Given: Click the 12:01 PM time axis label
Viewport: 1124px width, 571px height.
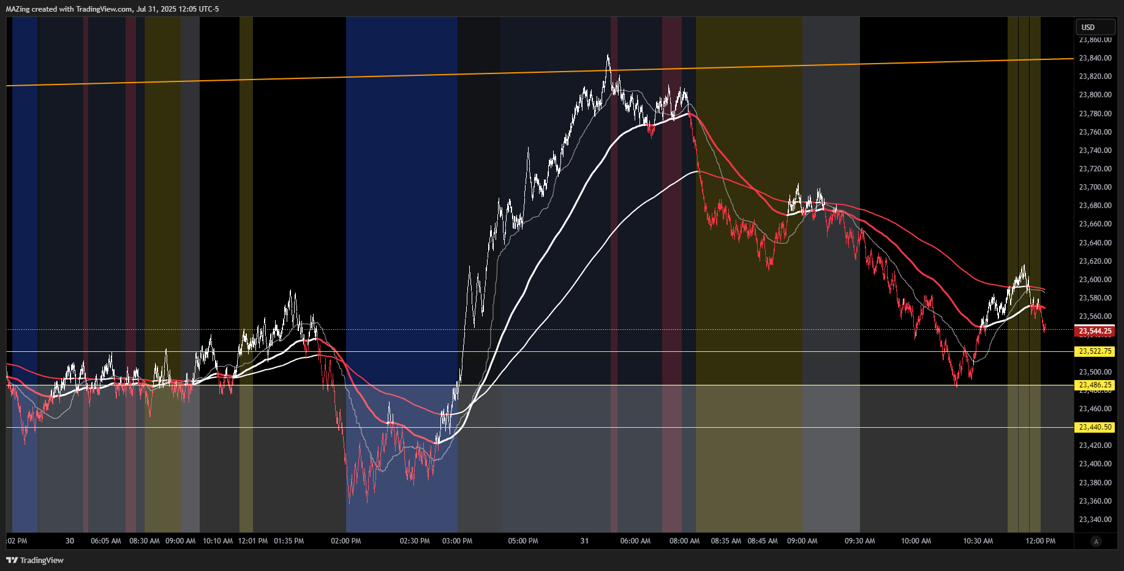Looking at the screenshot, I should (x=253, y=541).
